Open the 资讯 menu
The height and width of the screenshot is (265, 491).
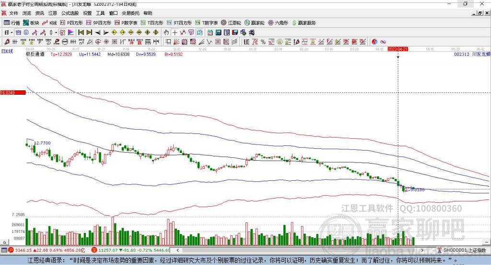point(39,13)
